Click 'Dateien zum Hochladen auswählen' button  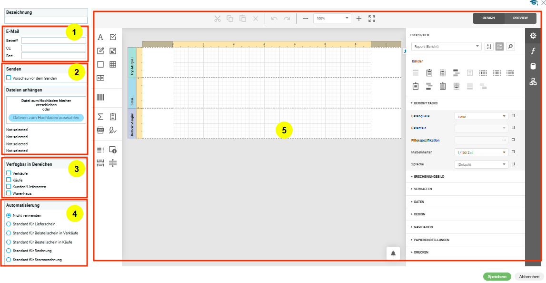(x=46, y=118)
